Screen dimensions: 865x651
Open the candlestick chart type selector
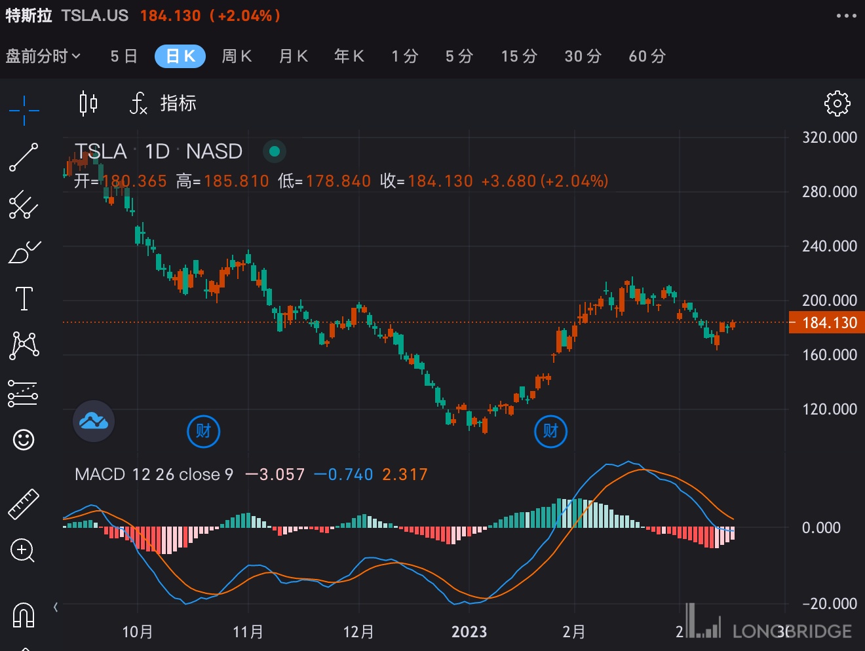[88, 103]
